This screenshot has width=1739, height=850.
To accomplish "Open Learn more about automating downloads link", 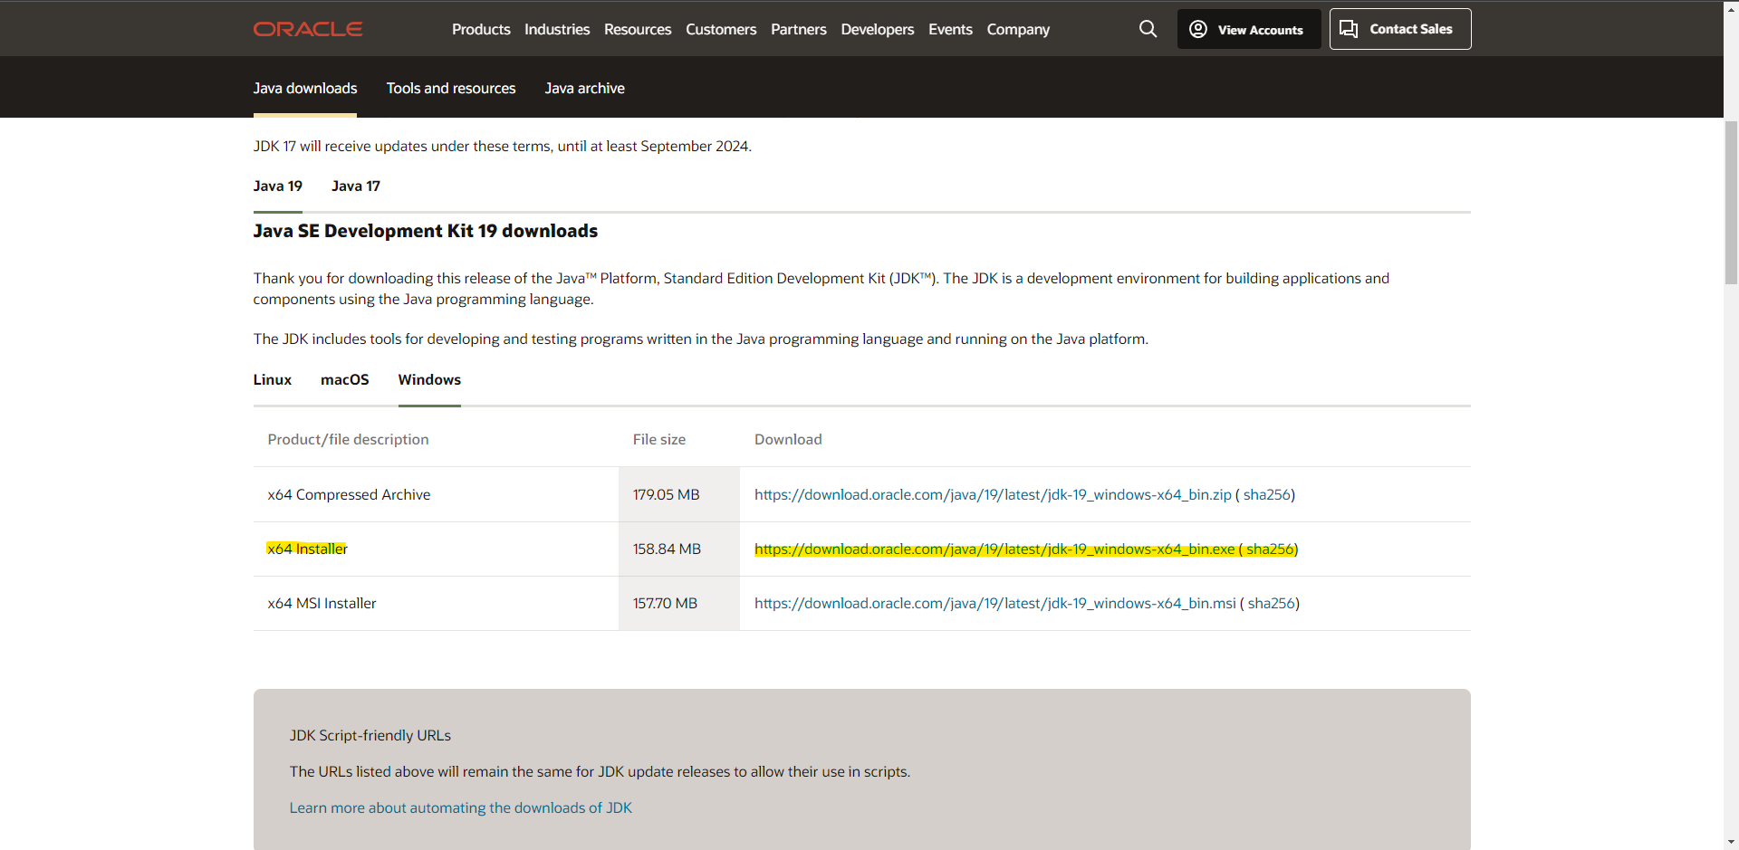I will coord(460,807).
